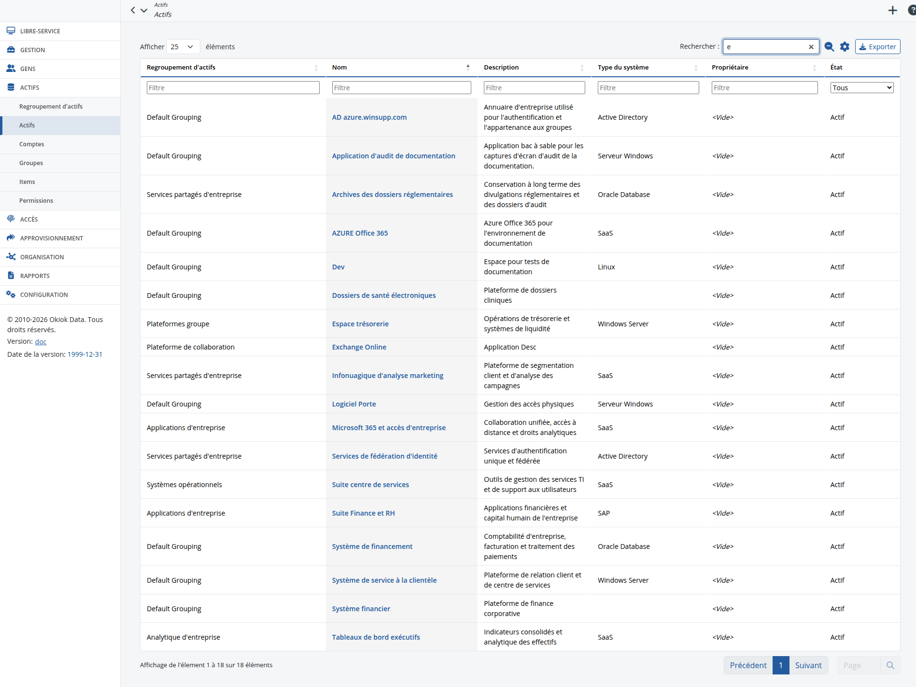The image size is (916, 687).
Task: Click the Actifs database icon
Action: [x=11, y=87]
